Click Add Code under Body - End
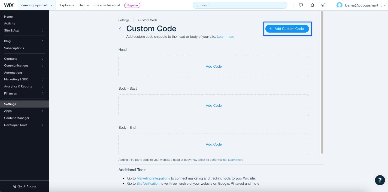The width and height of the screenshot is (388, 192). pyautogui.click(x=214, y=144)
